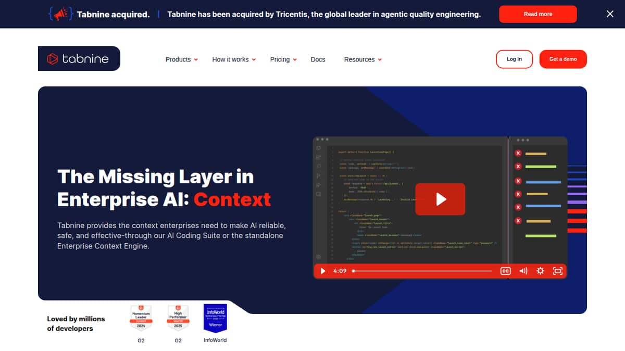Close the announcement banner
The width and height of the screenshot is (625, 351).
[610, 14]
